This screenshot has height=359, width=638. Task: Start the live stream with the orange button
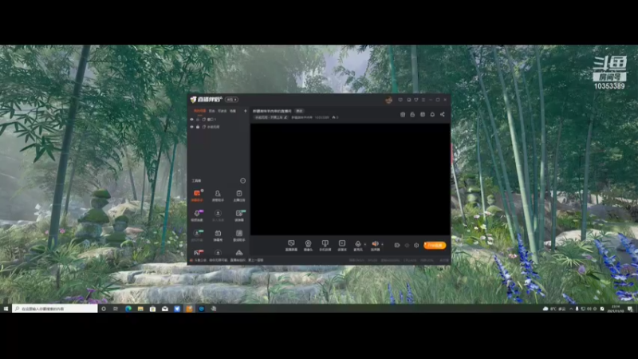pyautogui.click(x=435, y=245)
